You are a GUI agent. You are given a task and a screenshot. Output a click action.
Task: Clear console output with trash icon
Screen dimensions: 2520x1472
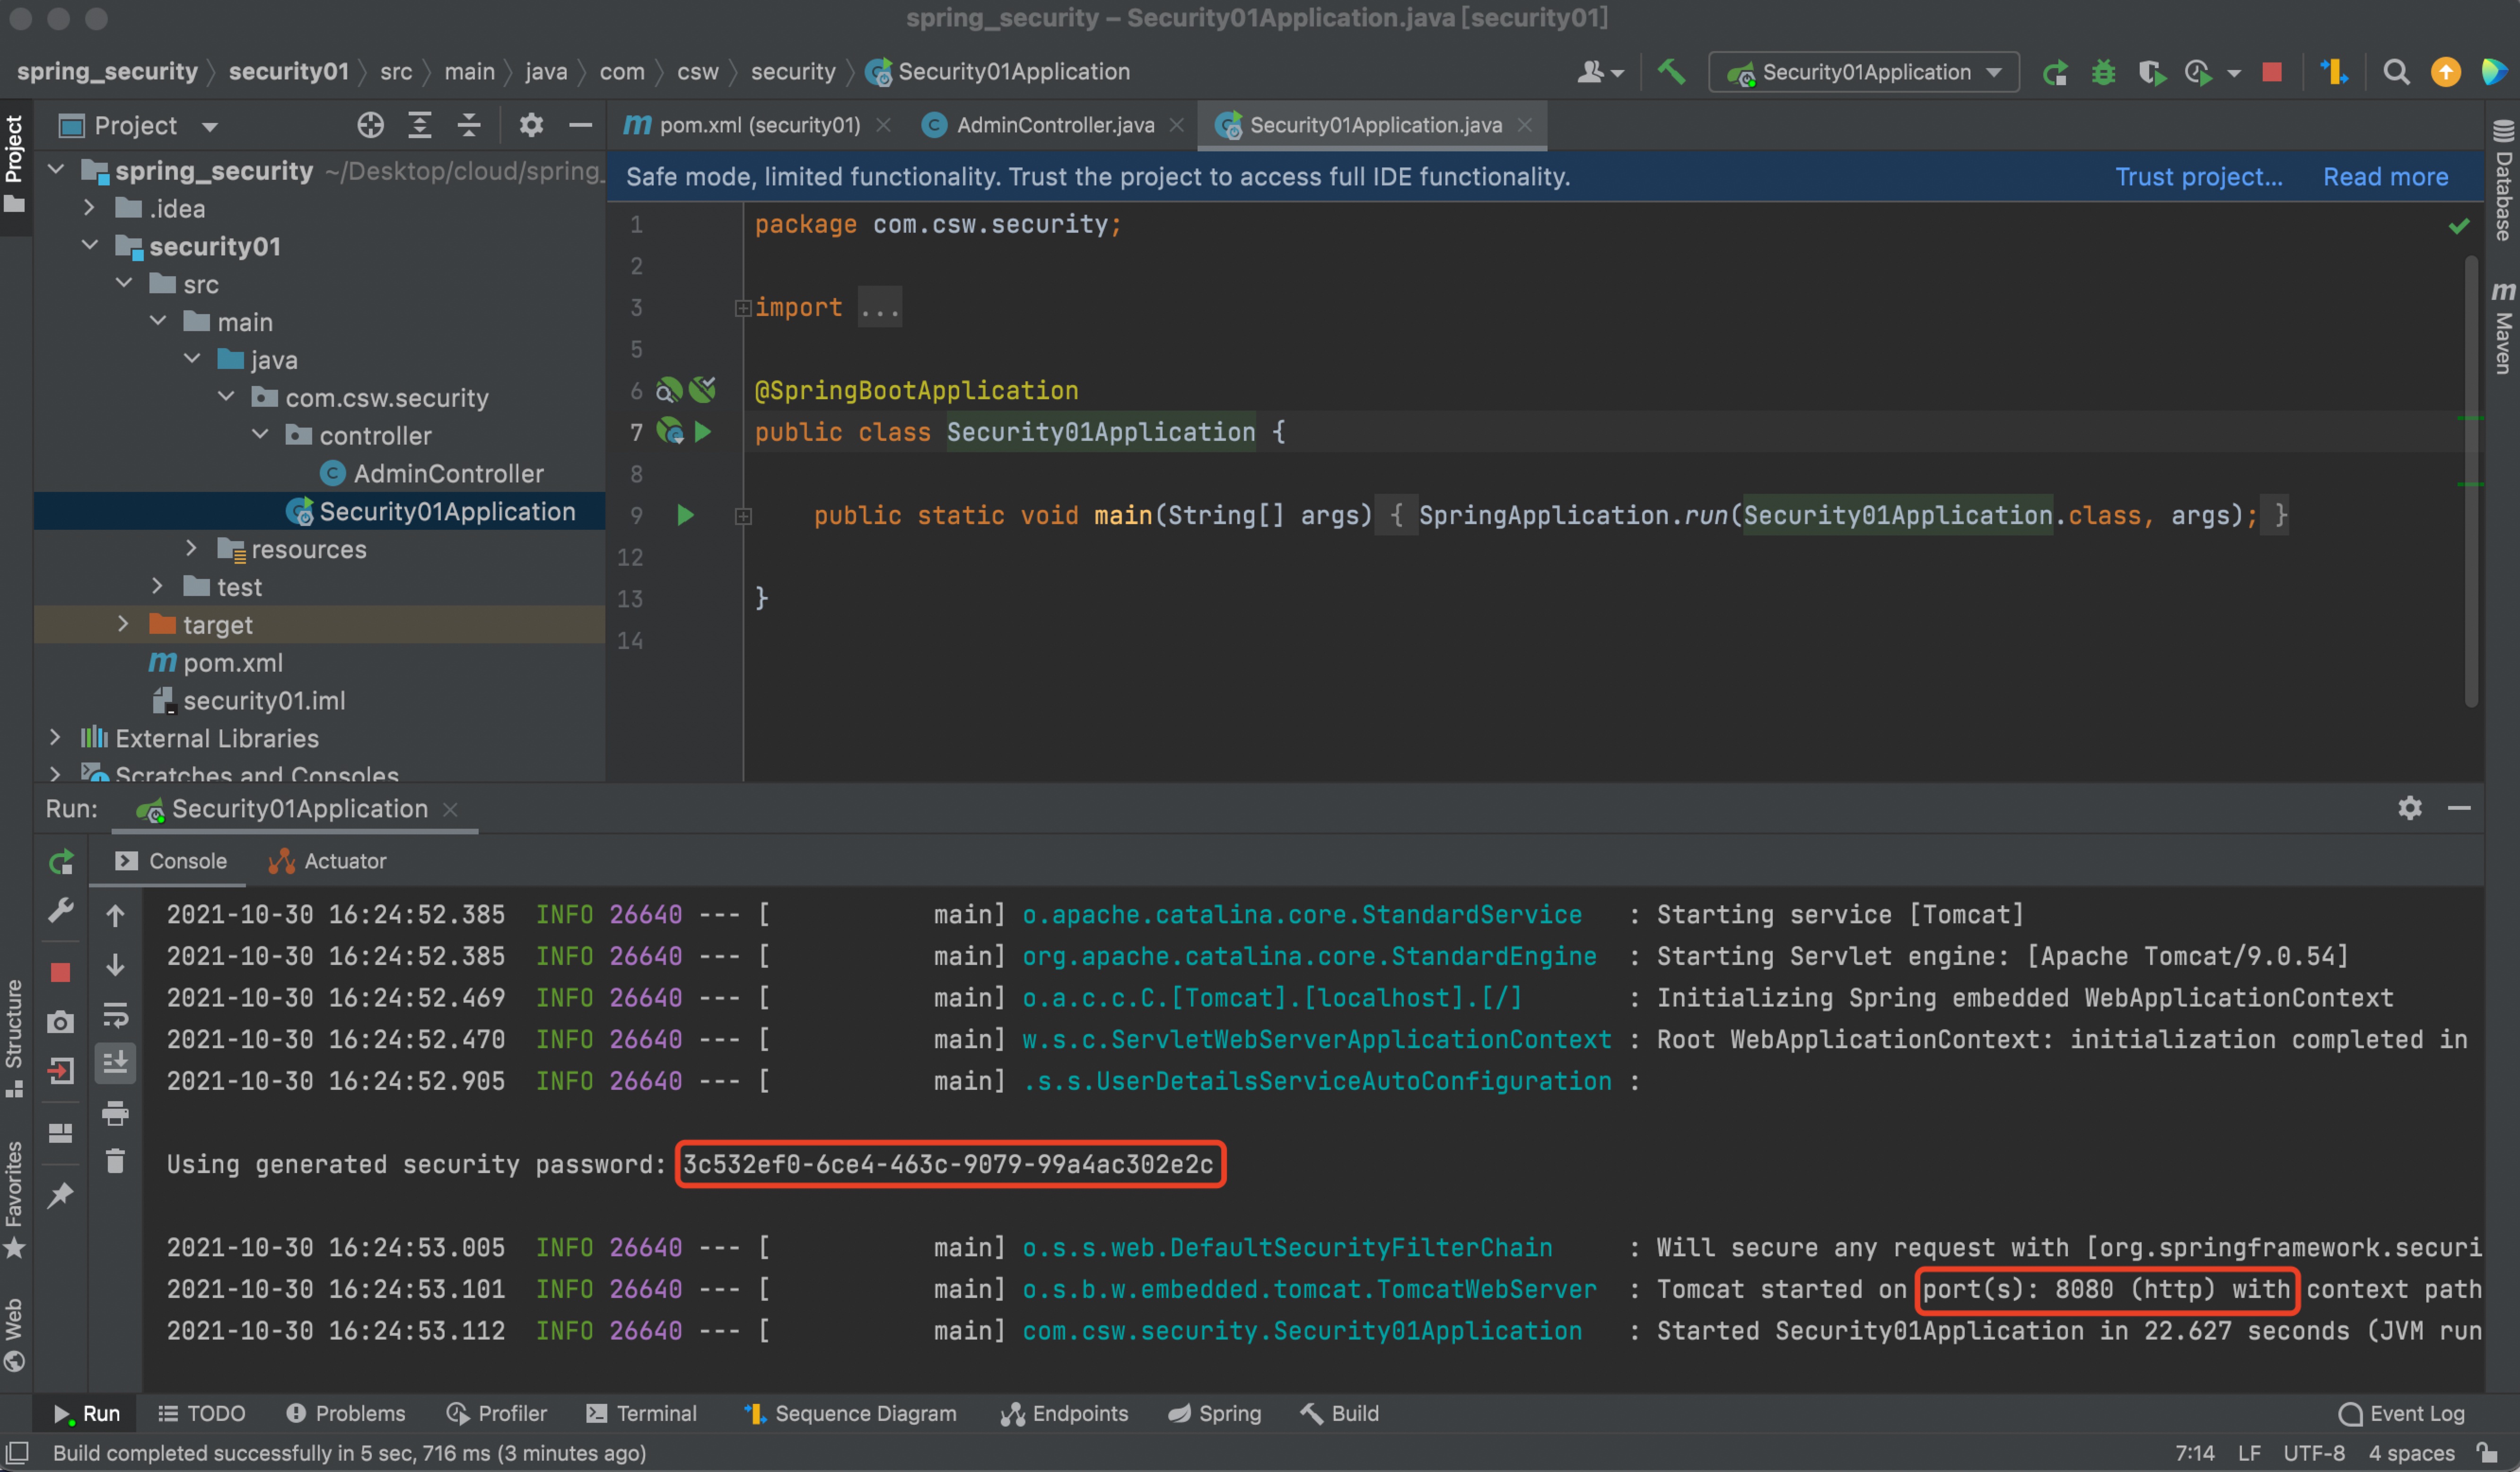[115, 1161]
